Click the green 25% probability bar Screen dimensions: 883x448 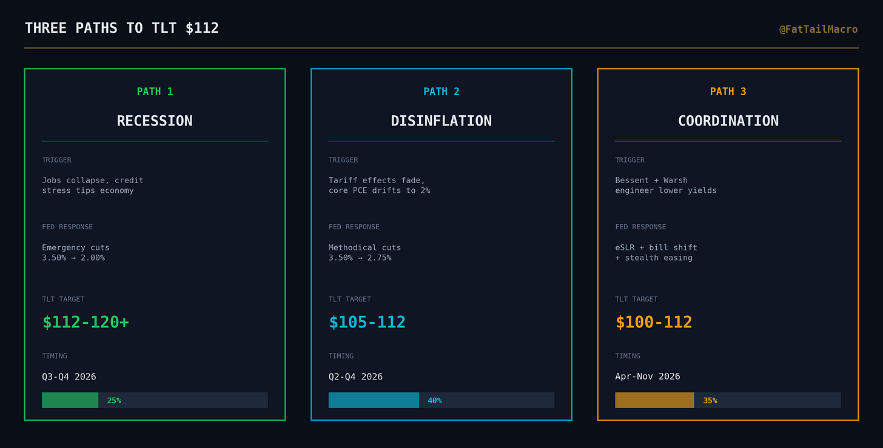(70, 400)
